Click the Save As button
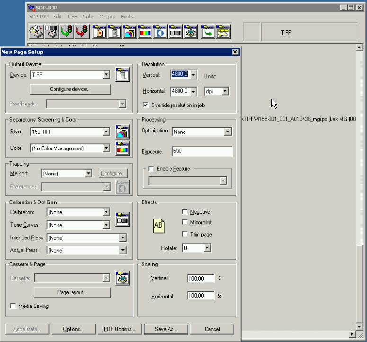 coord(166,329)
